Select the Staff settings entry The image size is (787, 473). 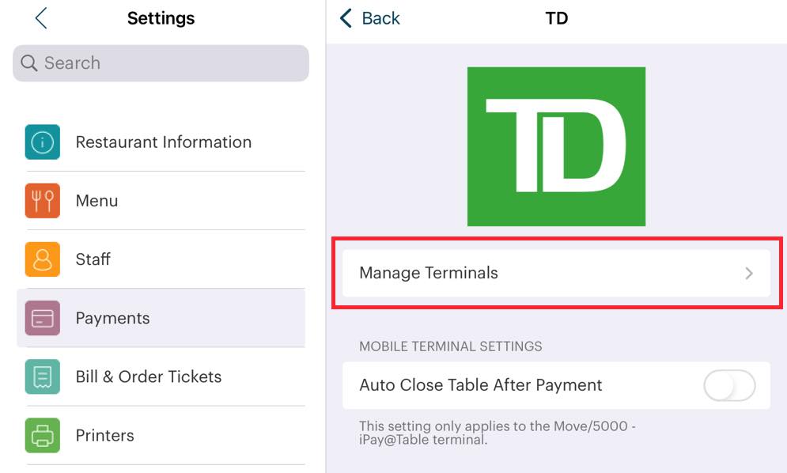pos(93,259)
